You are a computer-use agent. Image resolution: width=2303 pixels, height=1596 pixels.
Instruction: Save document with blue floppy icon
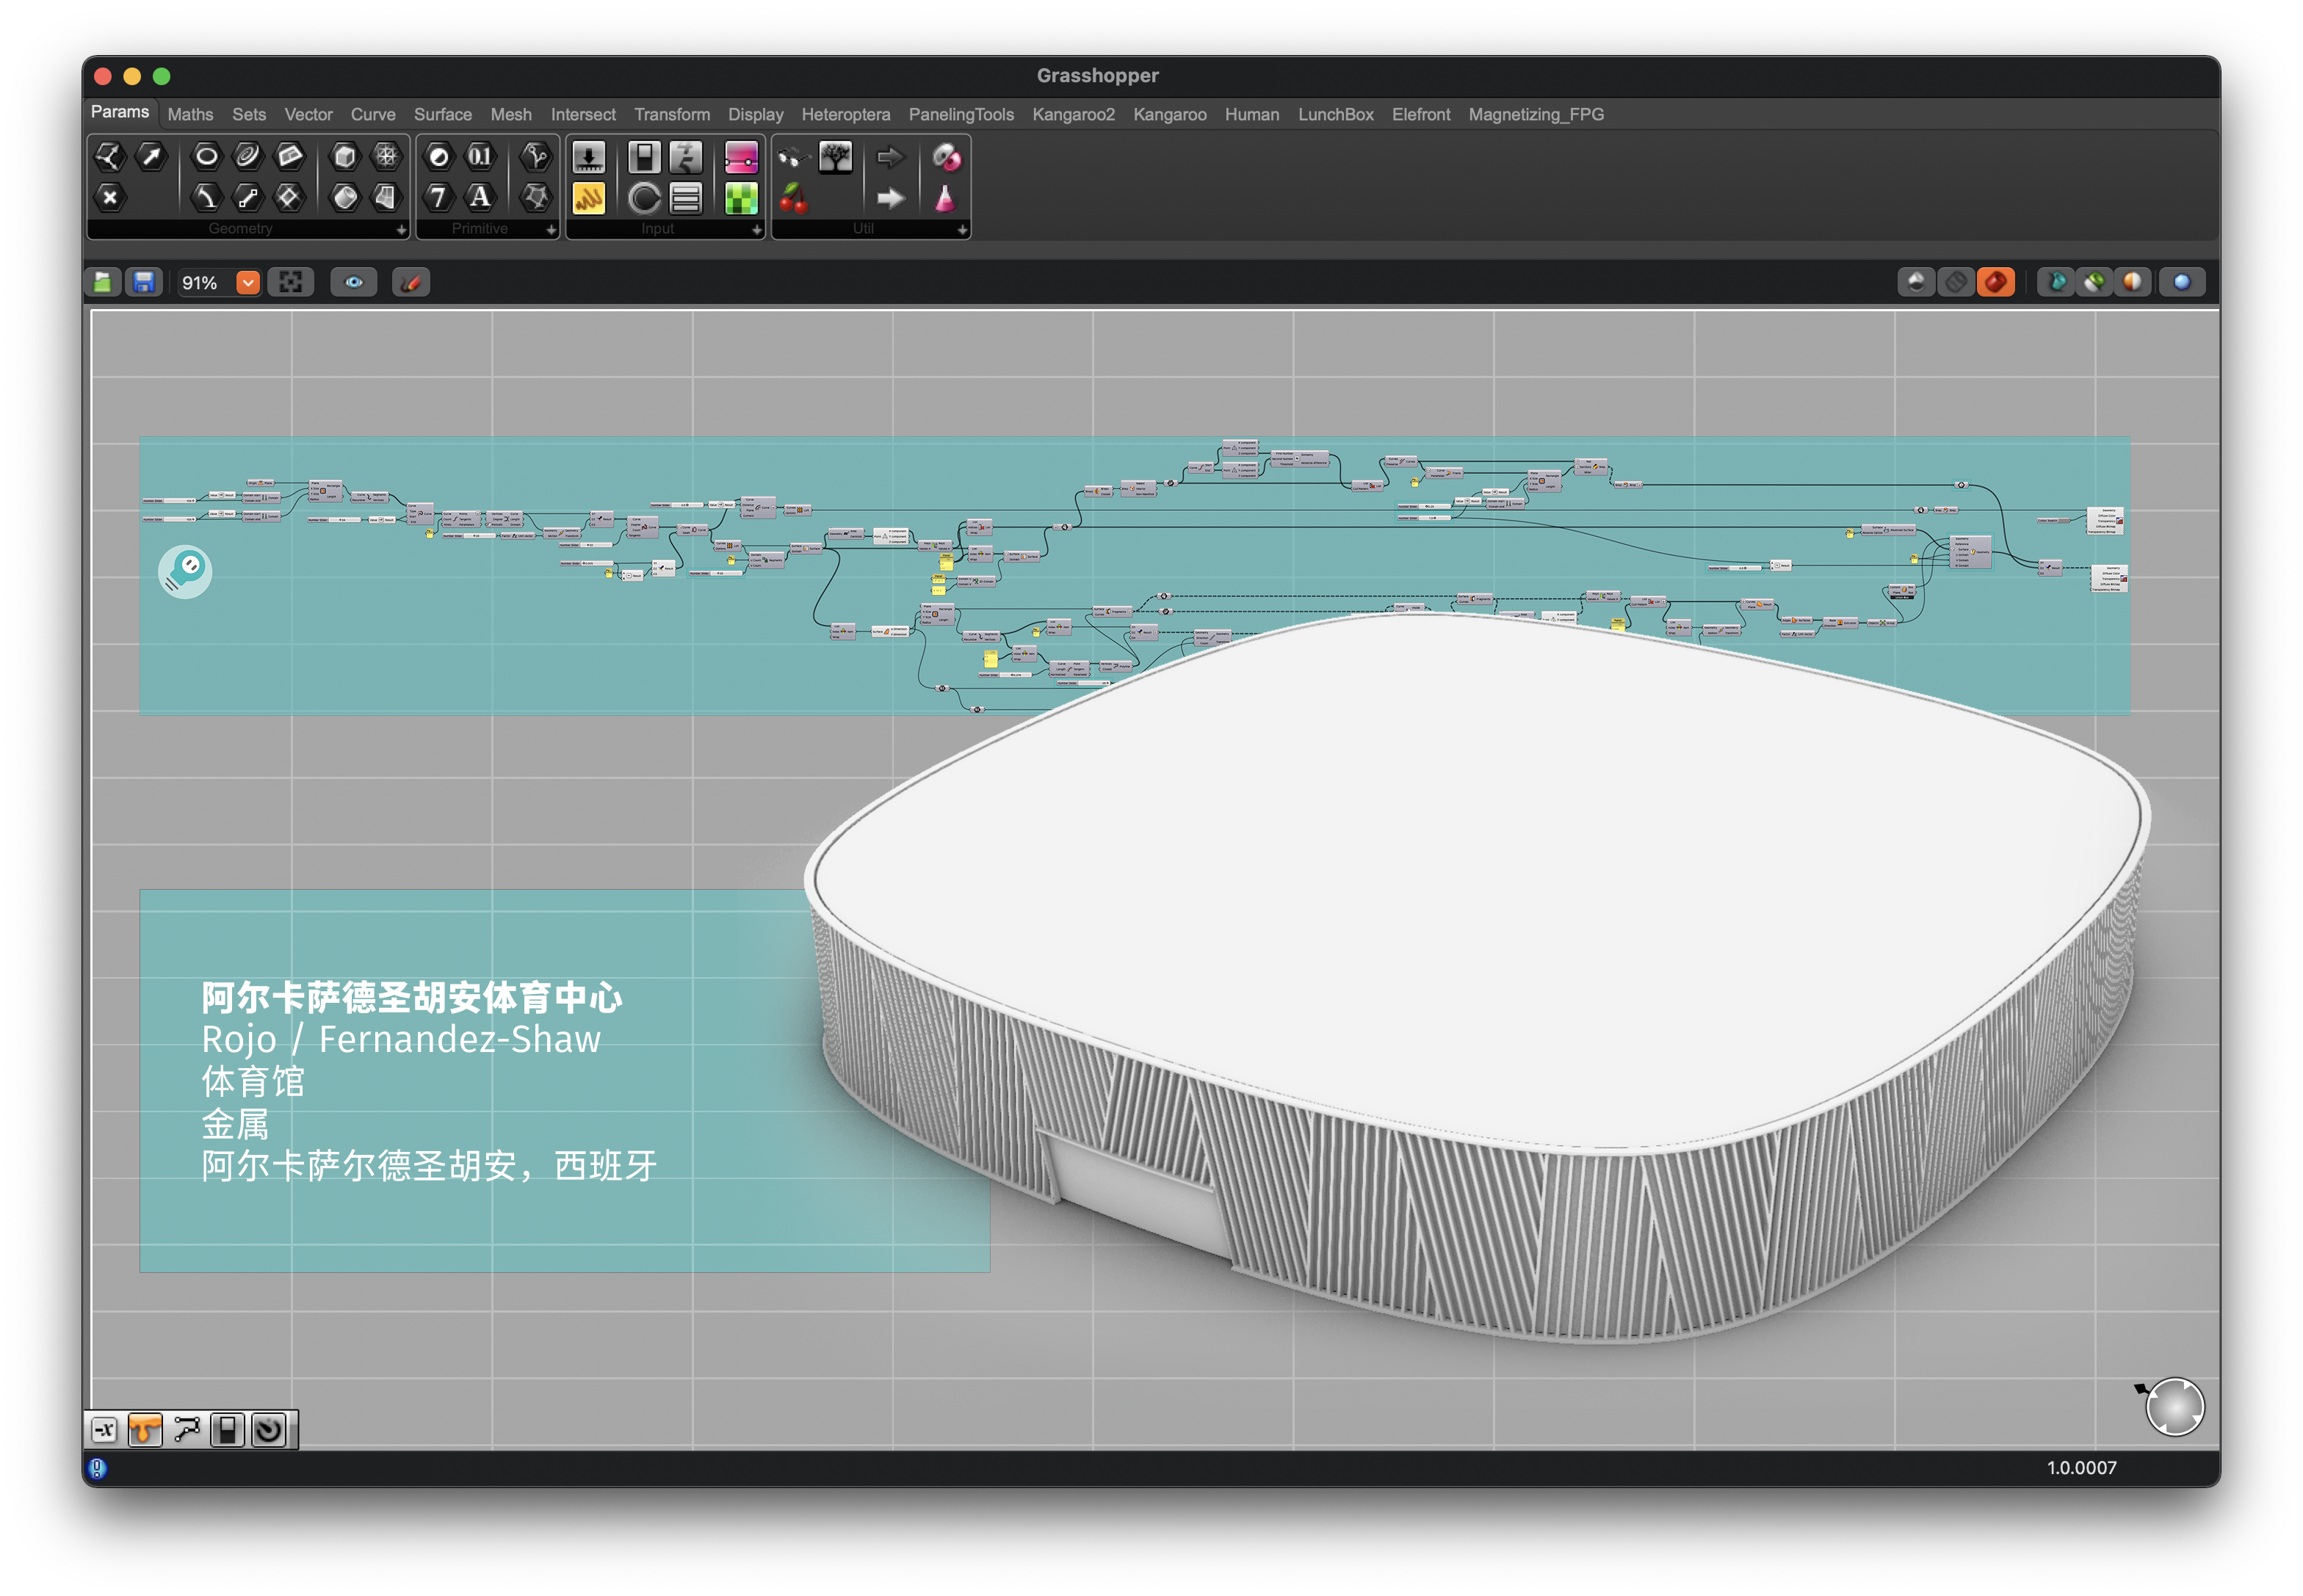144,283
